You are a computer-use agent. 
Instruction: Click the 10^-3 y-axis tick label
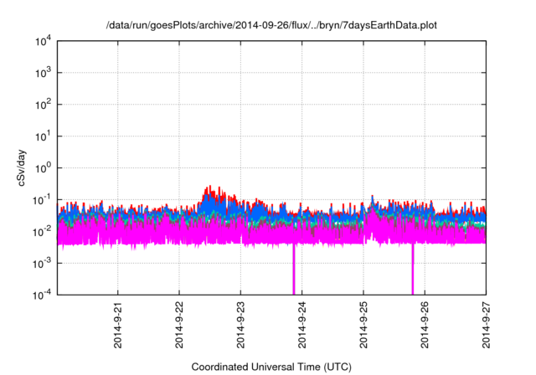[x=42, y=264]
